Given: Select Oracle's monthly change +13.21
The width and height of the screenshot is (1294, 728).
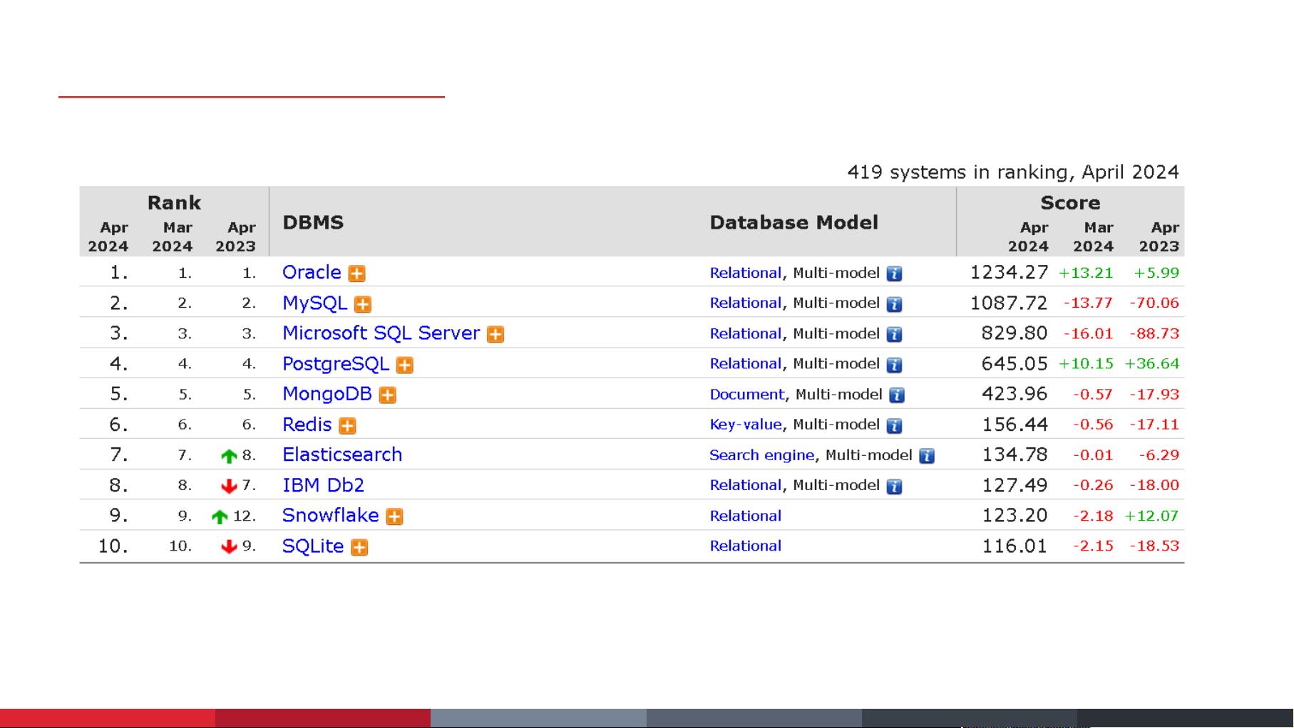Looking at the screenshot, I should (x=1086, y=273).
